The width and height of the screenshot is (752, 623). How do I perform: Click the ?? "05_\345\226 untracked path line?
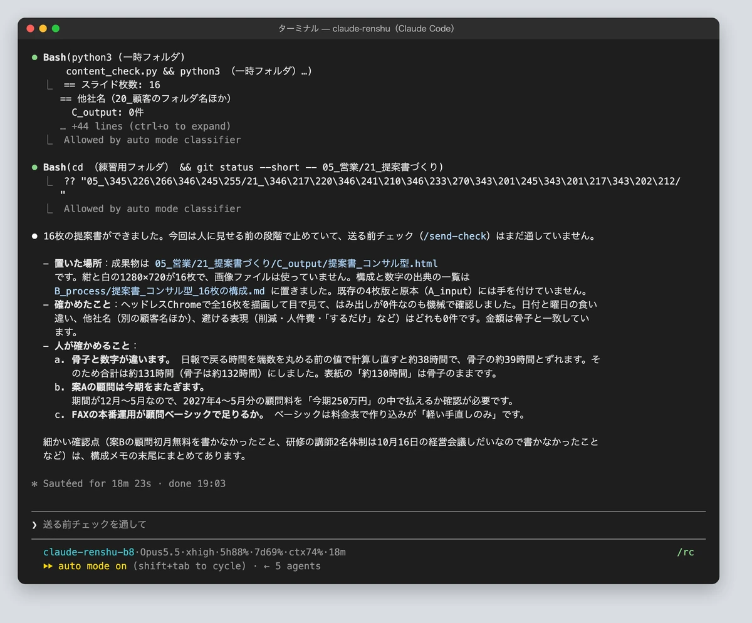pyautogui.click(x=372, y=181)
